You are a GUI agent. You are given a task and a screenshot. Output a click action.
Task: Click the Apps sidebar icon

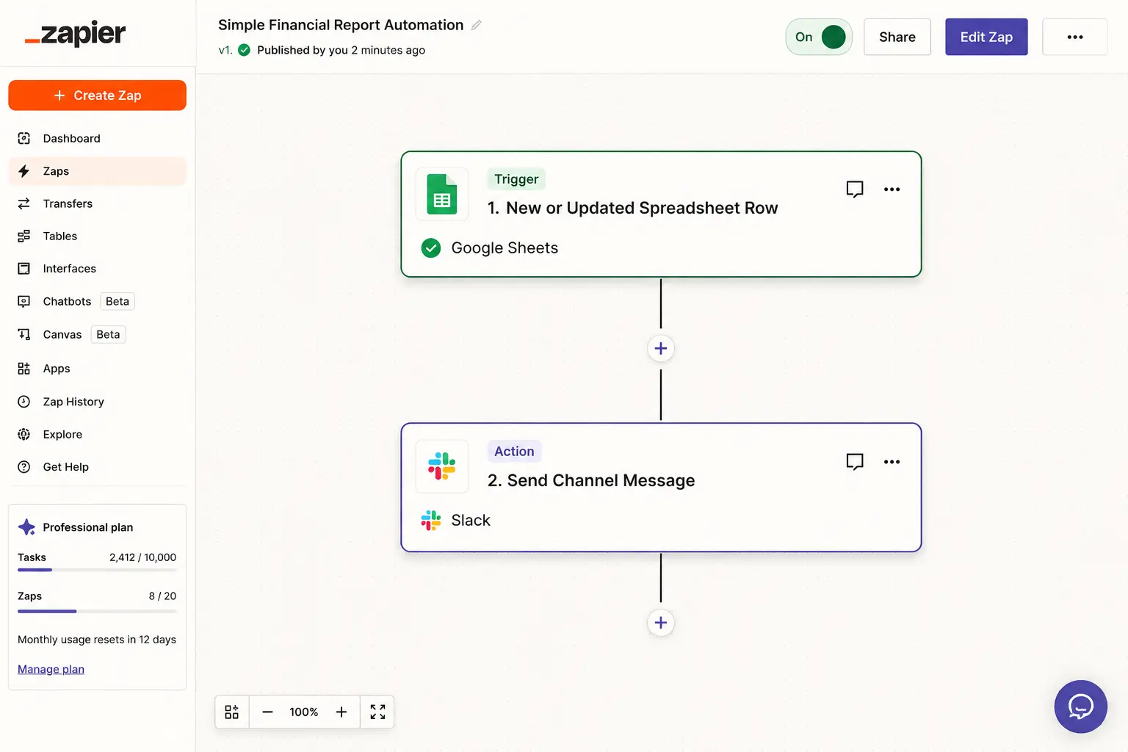(x=24, y=369)
